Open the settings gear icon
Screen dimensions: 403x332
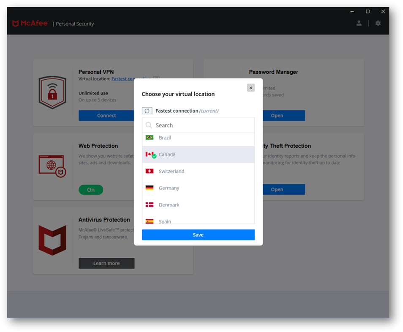pos(378,23)
